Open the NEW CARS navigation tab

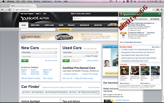[x=35, y=25]
